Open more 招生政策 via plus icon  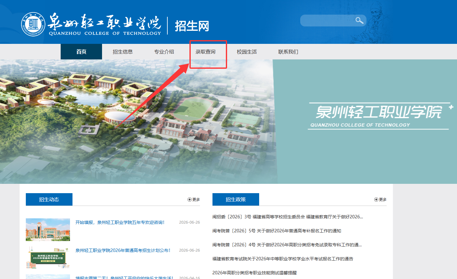click(x=380, y=200)
